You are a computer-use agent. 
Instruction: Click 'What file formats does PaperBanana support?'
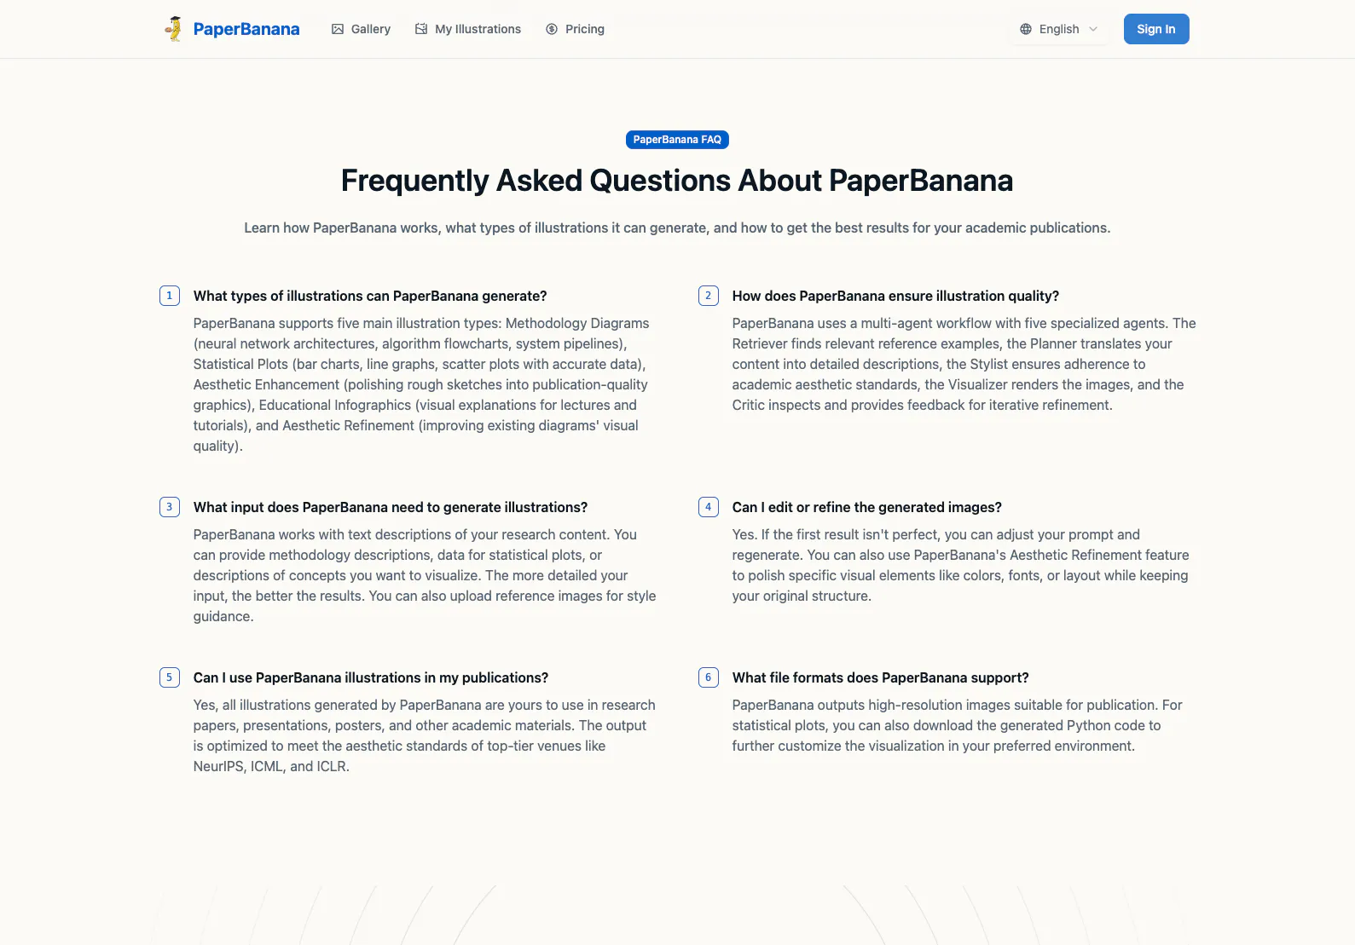[x=881, y=677]
